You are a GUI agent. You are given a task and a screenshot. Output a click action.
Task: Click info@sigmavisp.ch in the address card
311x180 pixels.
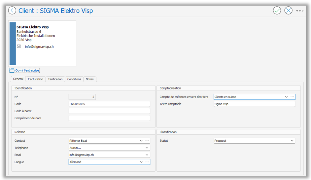pyautogui.click(x=39, y=47)
